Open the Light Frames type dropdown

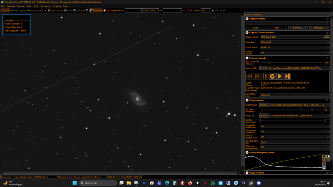(151, 10)
